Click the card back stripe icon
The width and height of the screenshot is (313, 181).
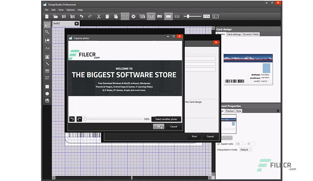[x=159, y=16]
